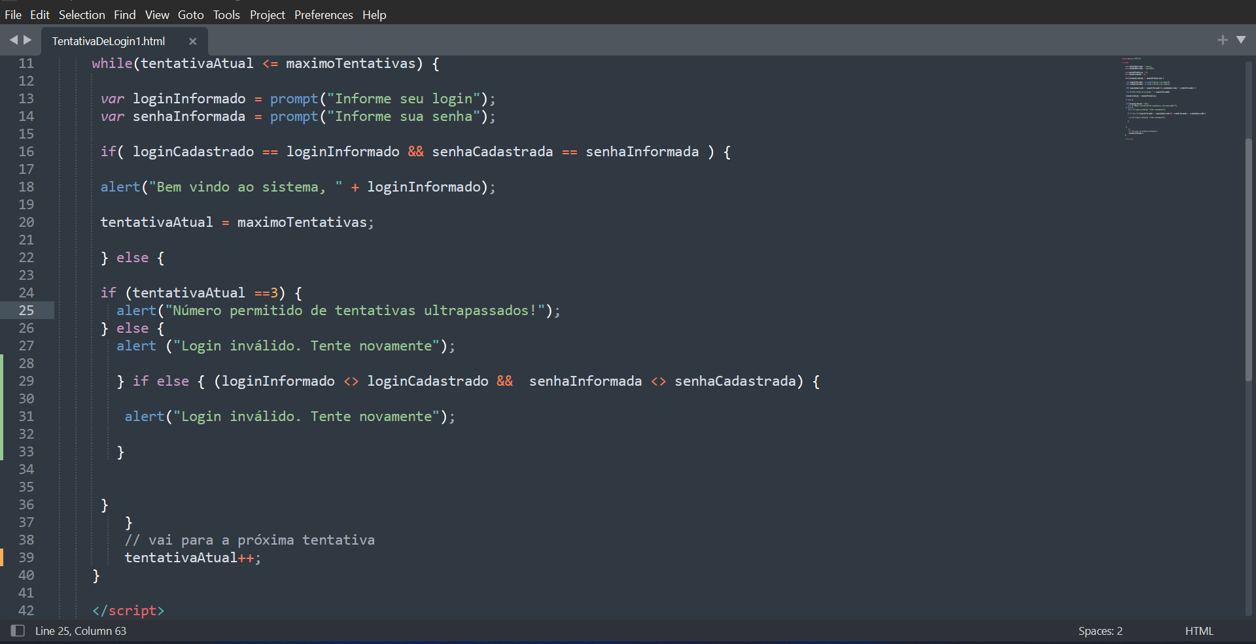1256x644 pixels.
Task: Open the Goto menu
Action: (x=191, y=14)
